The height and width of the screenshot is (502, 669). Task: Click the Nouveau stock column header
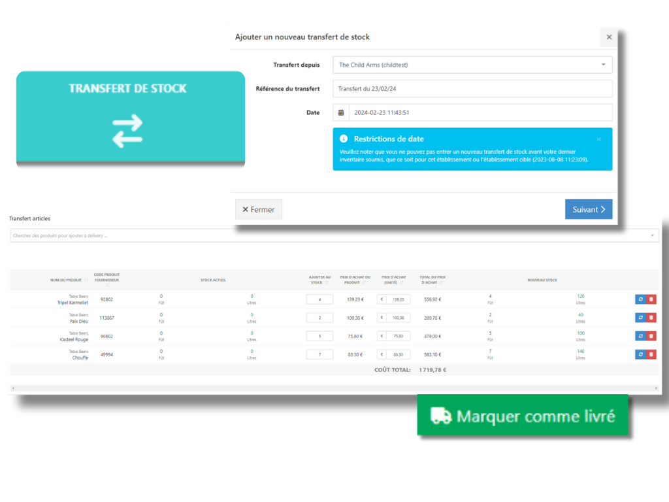(x=542, y=280)
